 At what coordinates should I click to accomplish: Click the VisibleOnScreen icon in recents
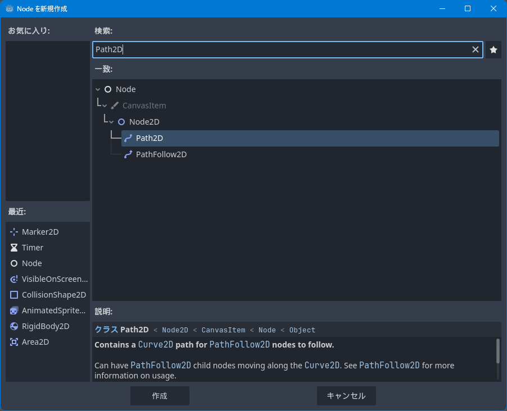pos(14,279)
